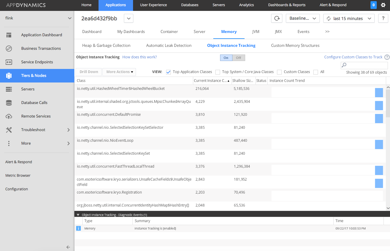Screen dimensions: 390x251
Task: Click the search magnifier icon
Action: coord(344,65)
